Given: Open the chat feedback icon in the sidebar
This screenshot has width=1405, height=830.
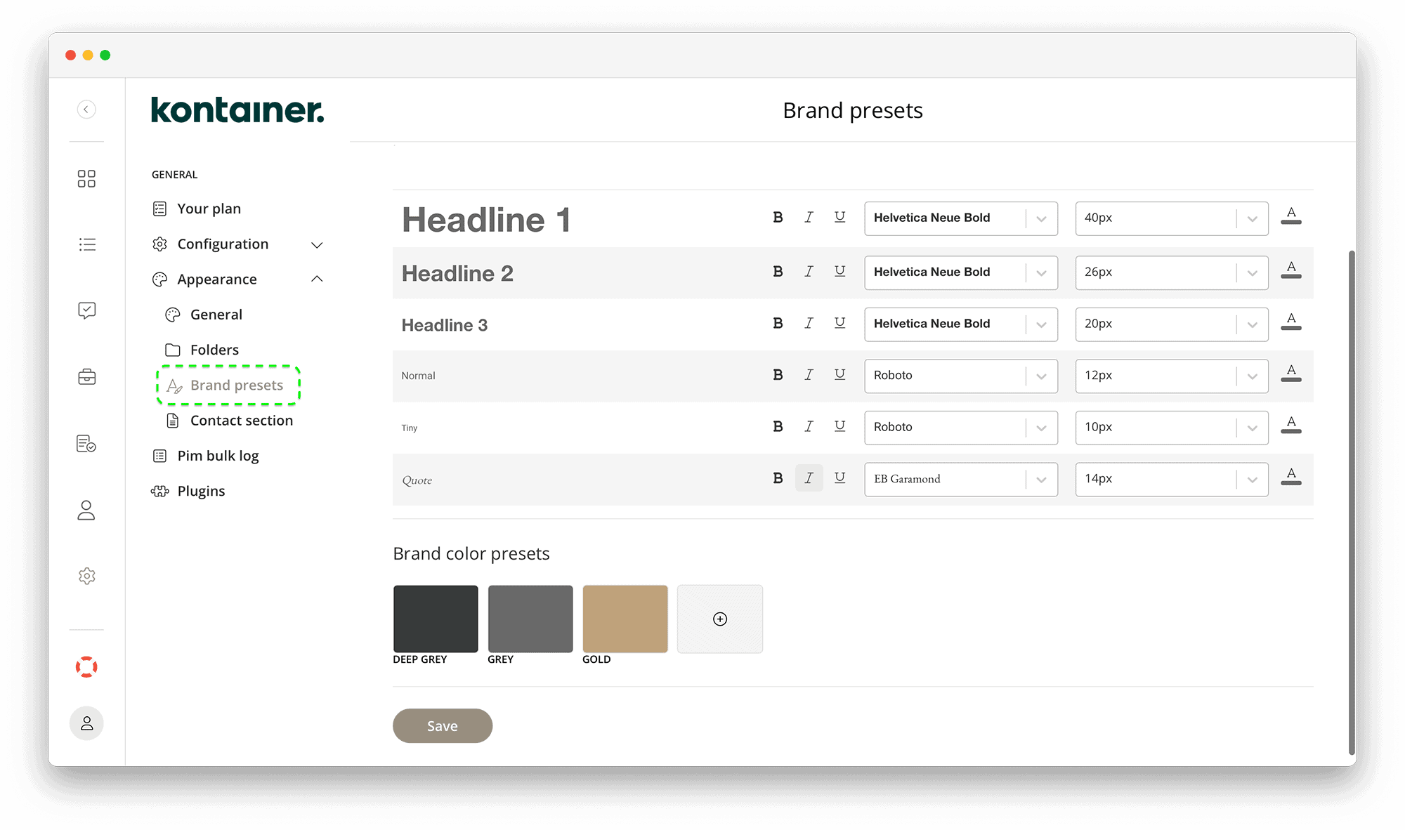Looking at the screenshot, I should (x=86, y=310).
